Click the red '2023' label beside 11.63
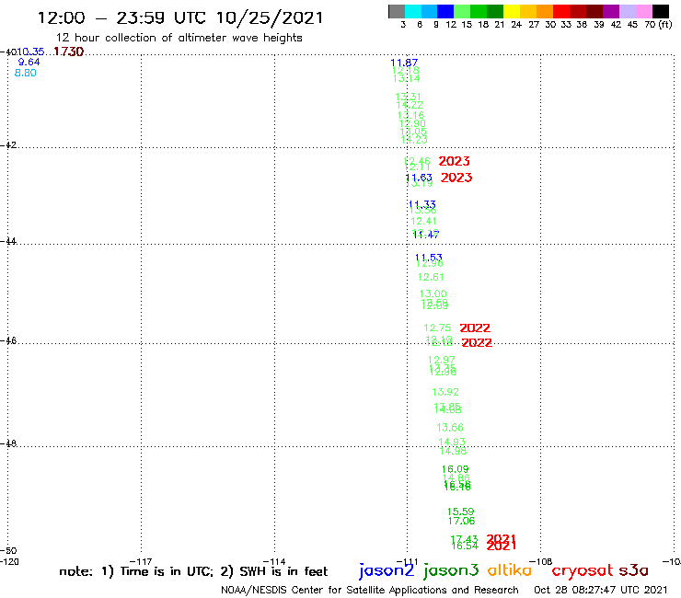The width and height of the screenshot is (681, 598). 456,178
